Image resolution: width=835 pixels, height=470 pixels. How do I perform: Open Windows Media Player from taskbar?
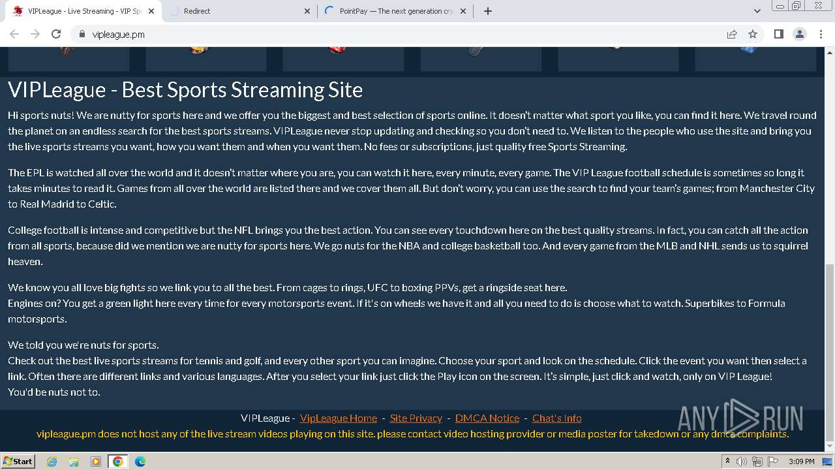coord(96,462)
